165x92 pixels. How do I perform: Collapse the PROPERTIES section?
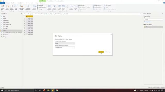pos(143,16)
